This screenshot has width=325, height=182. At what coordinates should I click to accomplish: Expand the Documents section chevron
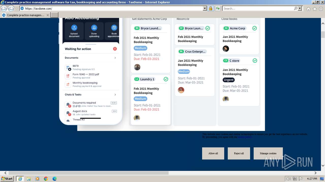tap(115, 58)
